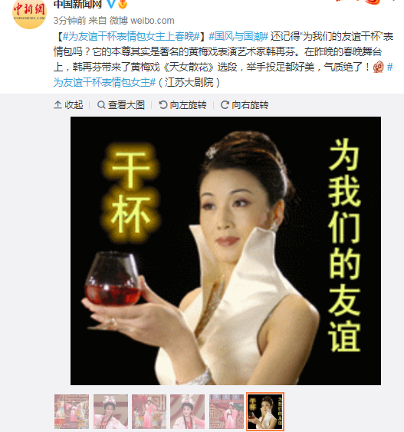Screen dimensions: 404x432
Task: Open 查看大图 to view full size
Action: [x=121, y=105]
